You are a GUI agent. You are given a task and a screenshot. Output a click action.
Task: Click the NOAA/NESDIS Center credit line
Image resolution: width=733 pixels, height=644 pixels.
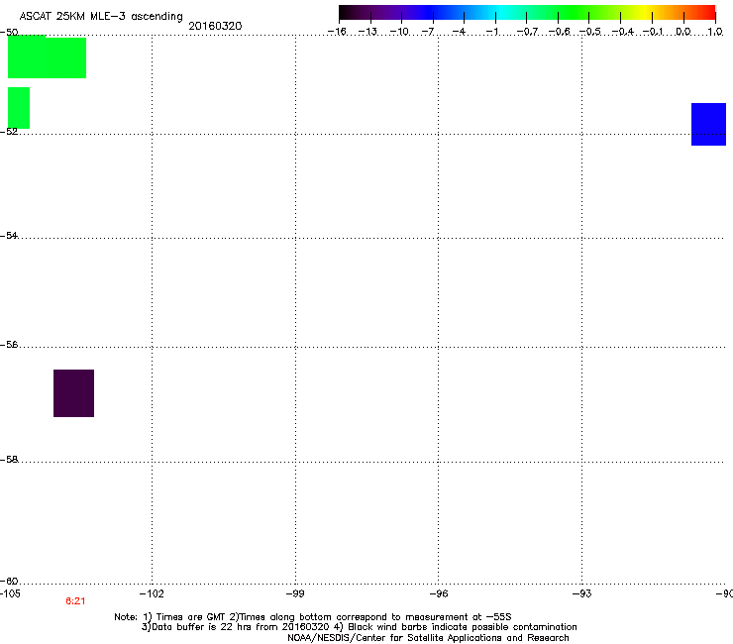click(x=428, y=638)
